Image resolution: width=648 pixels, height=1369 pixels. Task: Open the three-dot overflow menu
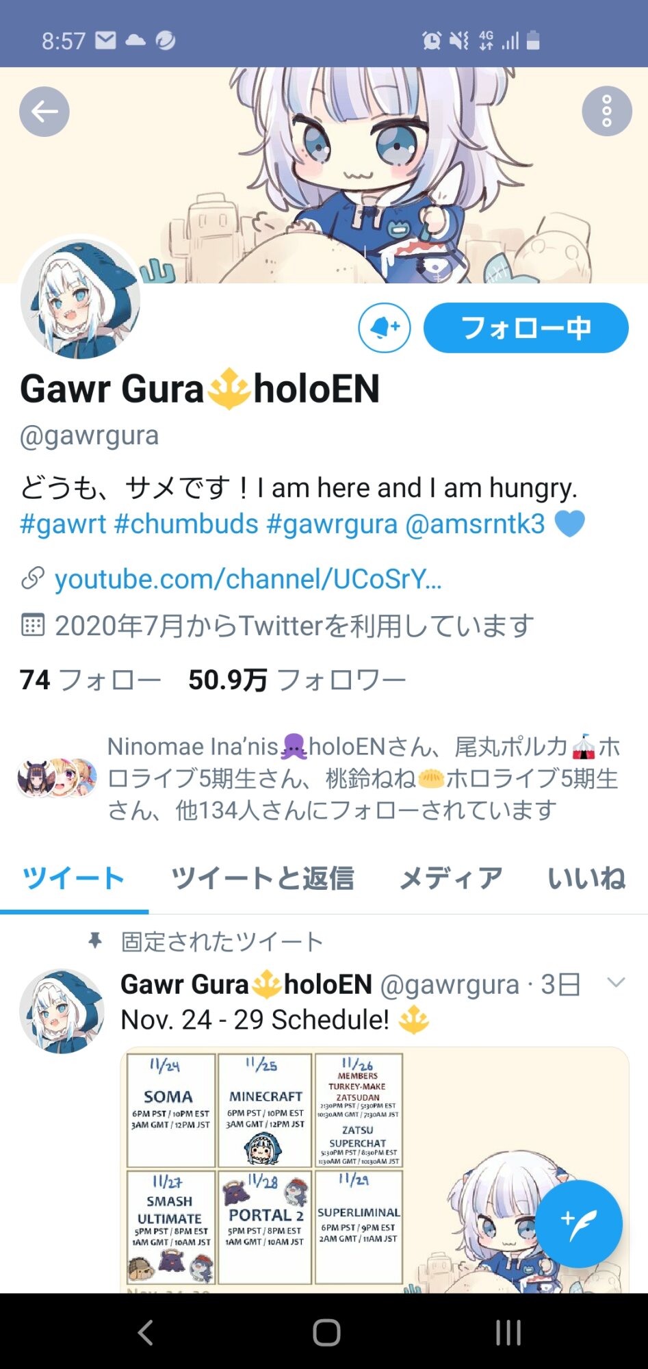607,112
